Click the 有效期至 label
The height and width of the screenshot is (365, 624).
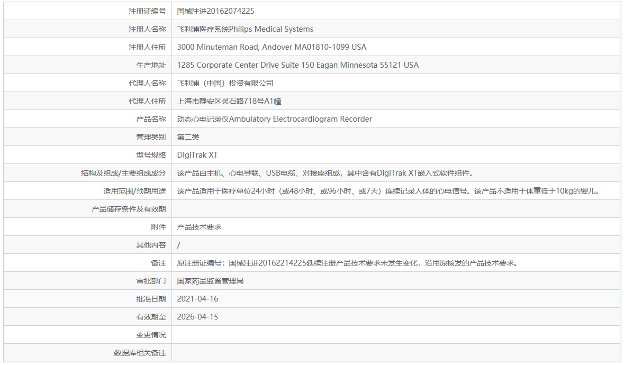151,317
